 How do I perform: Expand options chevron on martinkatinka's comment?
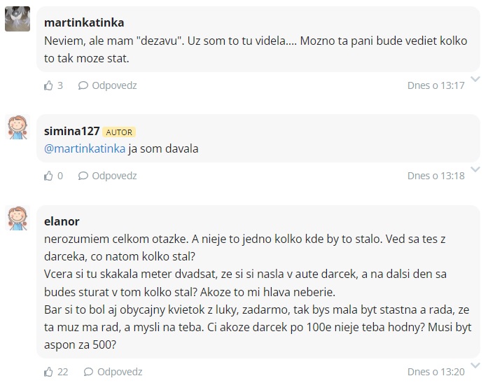[475, 78]
